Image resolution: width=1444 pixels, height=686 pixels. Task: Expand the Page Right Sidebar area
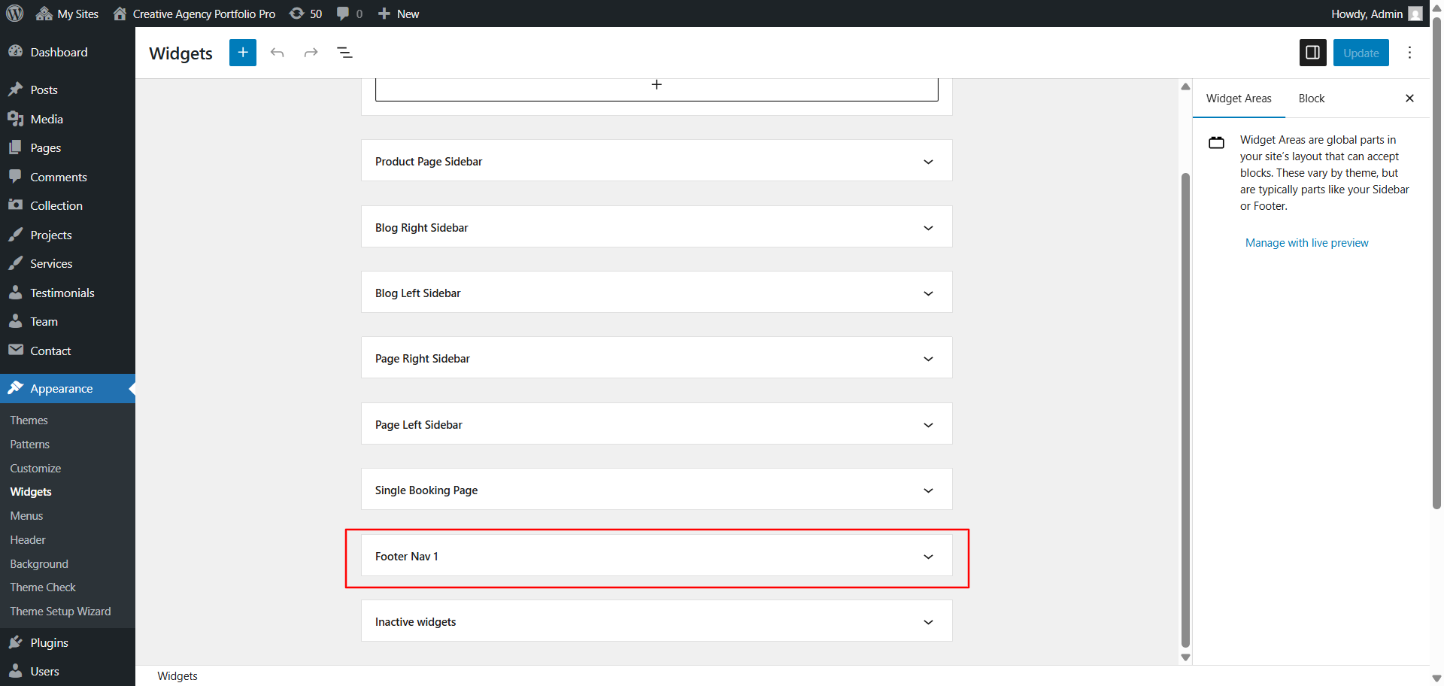tap(657, 358)
